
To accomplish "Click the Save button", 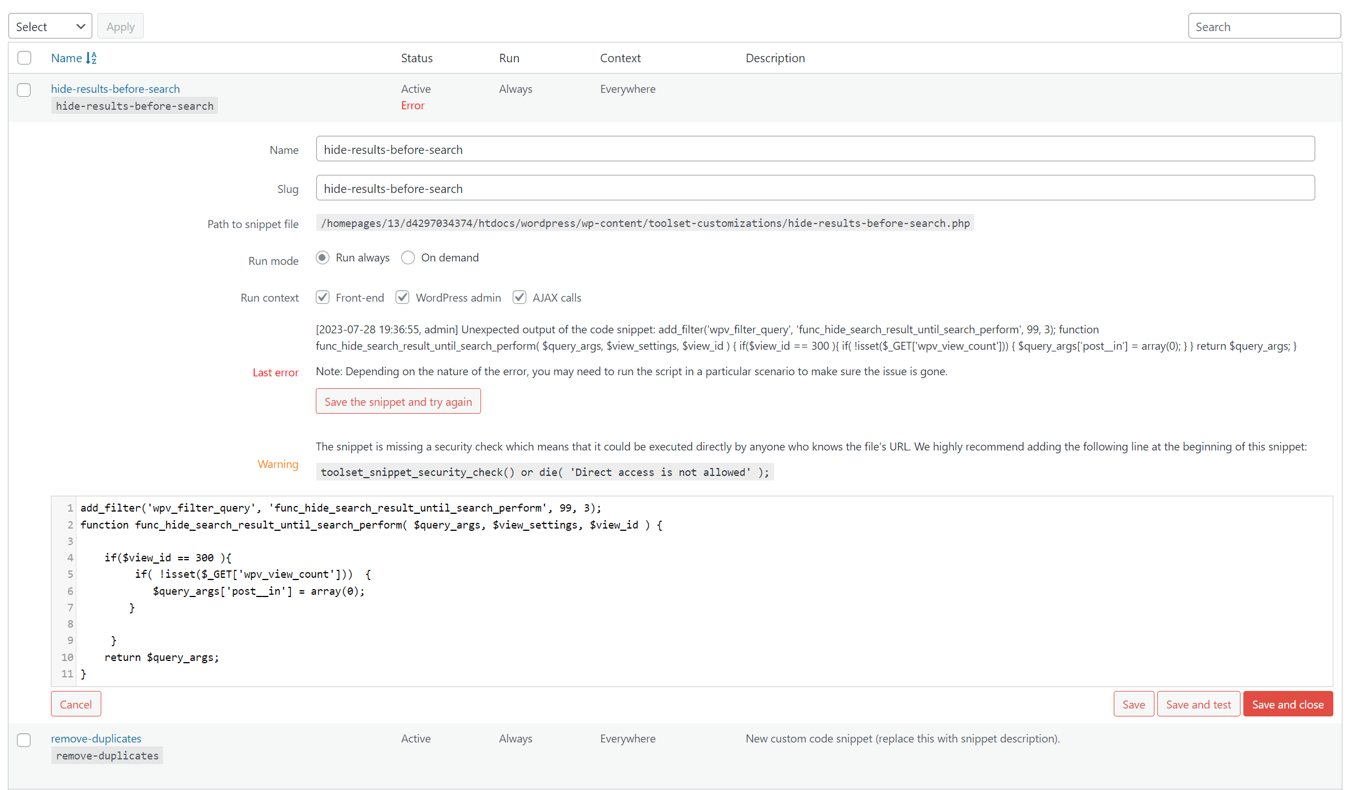I will tap(1134, 704).
